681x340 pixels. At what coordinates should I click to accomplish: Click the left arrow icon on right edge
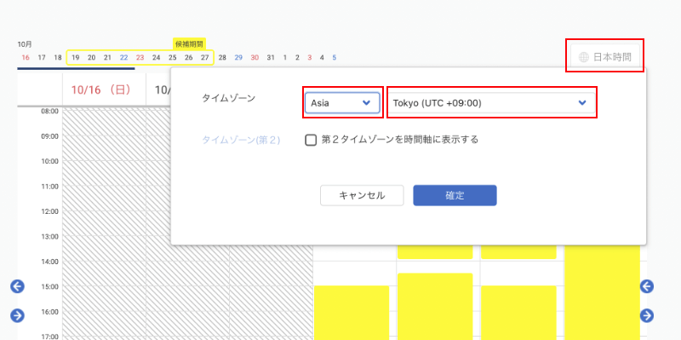point(647,286)
